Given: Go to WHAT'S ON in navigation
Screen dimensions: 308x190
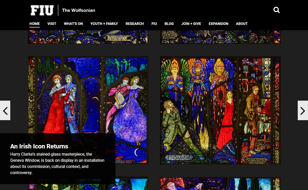Looking at the screenshot, I should 73,24.
